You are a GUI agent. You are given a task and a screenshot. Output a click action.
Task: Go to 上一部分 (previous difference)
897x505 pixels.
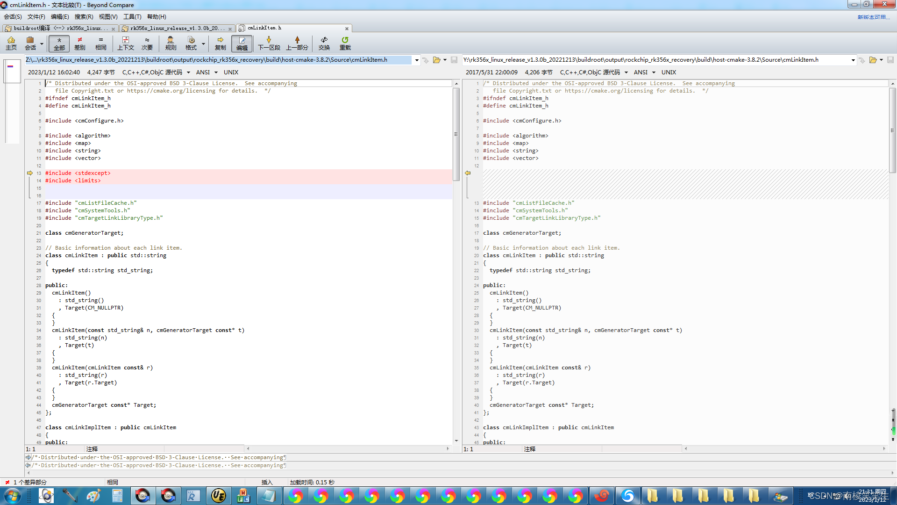[297, 43]
